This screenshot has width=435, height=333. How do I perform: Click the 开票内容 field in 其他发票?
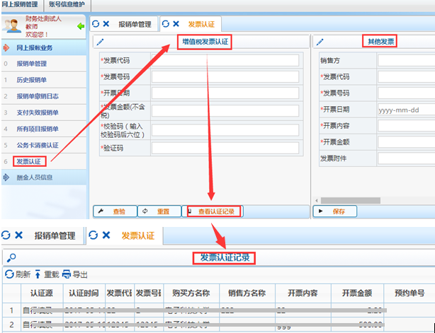(x=407, y=126)
